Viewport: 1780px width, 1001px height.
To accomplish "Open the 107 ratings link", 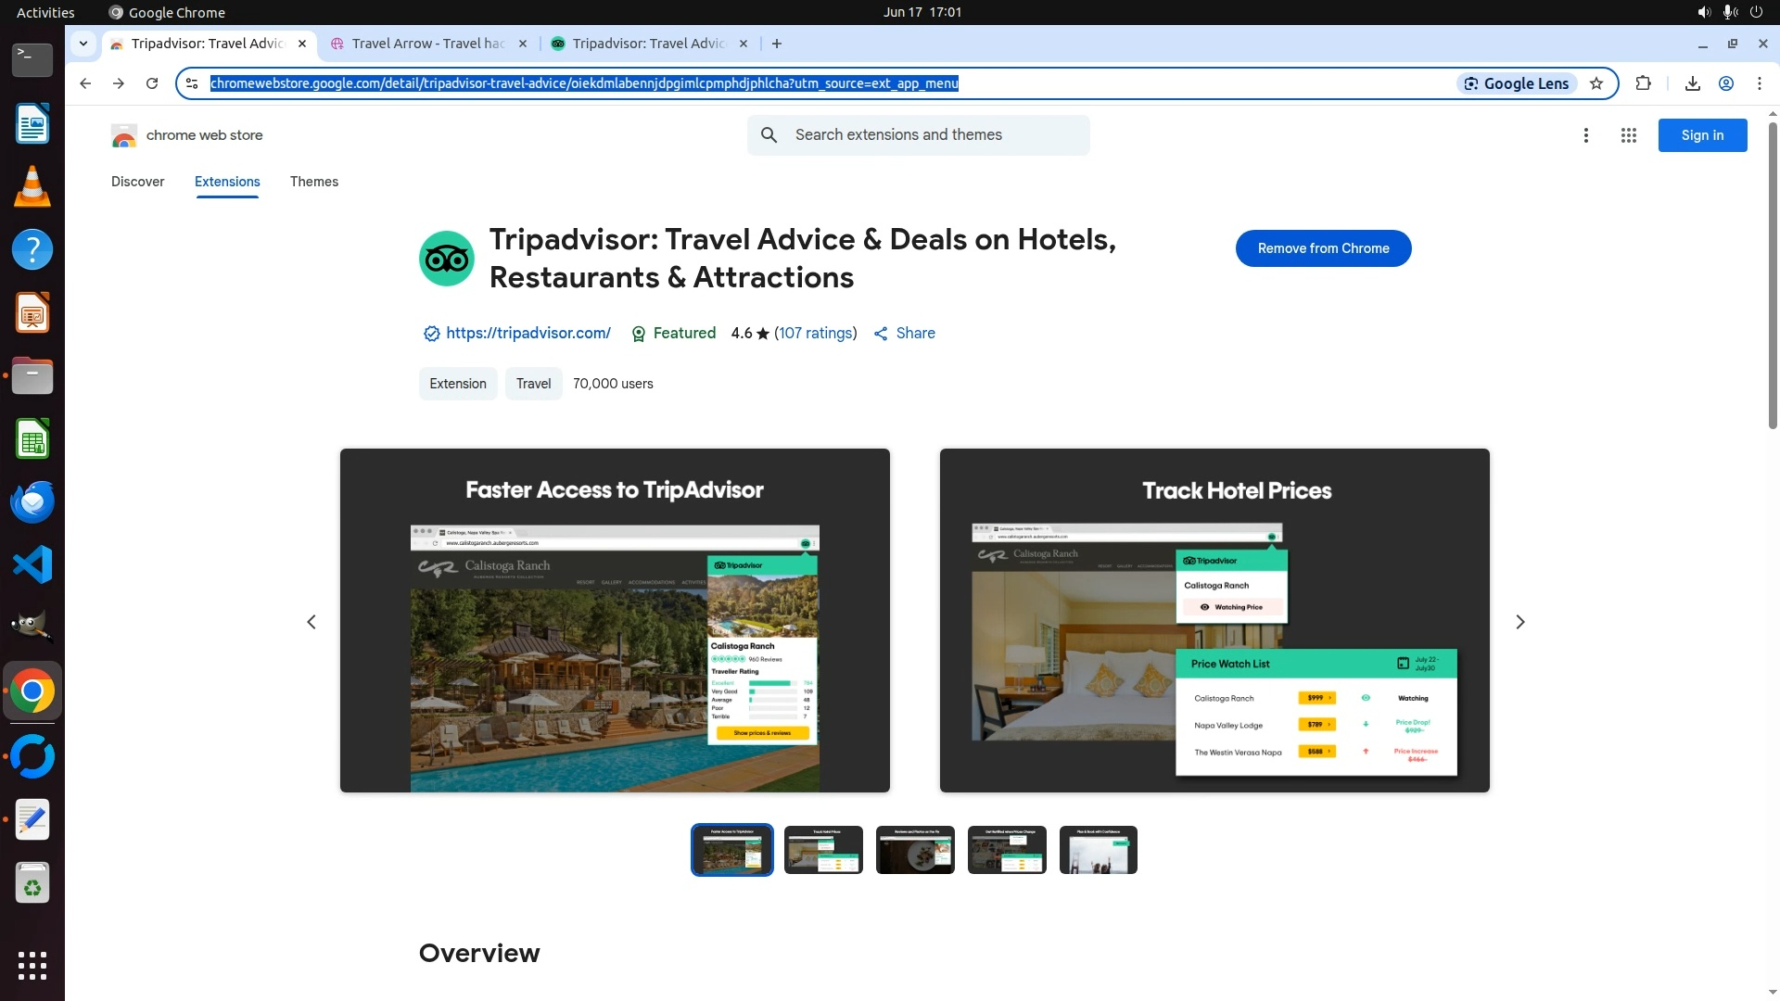I will coord(815,333).
